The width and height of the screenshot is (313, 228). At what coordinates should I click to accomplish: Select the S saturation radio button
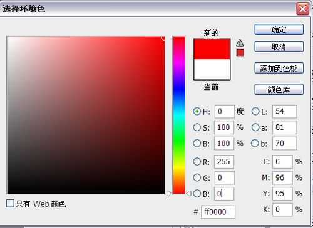(197, 127)
